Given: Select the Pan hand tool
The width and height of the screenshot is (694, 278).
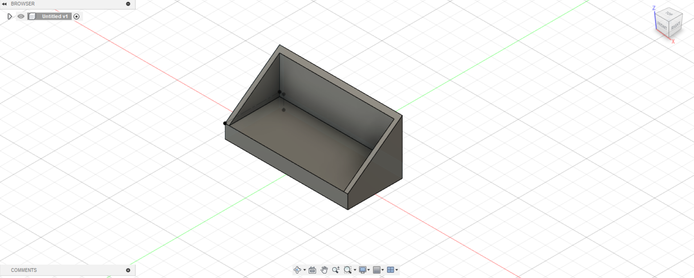Looking at the screenshot, I should coord(324,270).
